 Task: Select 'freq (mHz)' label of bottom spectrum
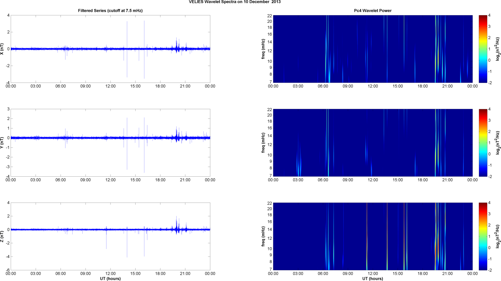pos(263,236)
